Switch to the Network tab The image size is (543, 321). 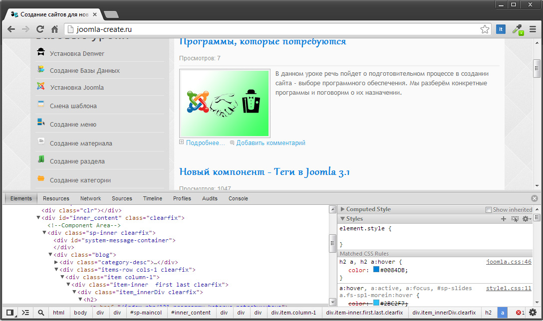point(90,198)
